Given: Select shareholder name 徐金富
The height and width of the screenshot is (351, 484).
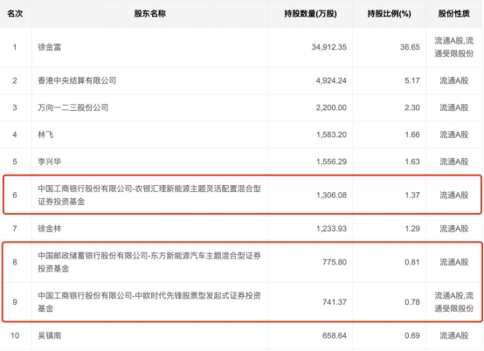Looking at the screenshot, I should click(x=50, y=47).
